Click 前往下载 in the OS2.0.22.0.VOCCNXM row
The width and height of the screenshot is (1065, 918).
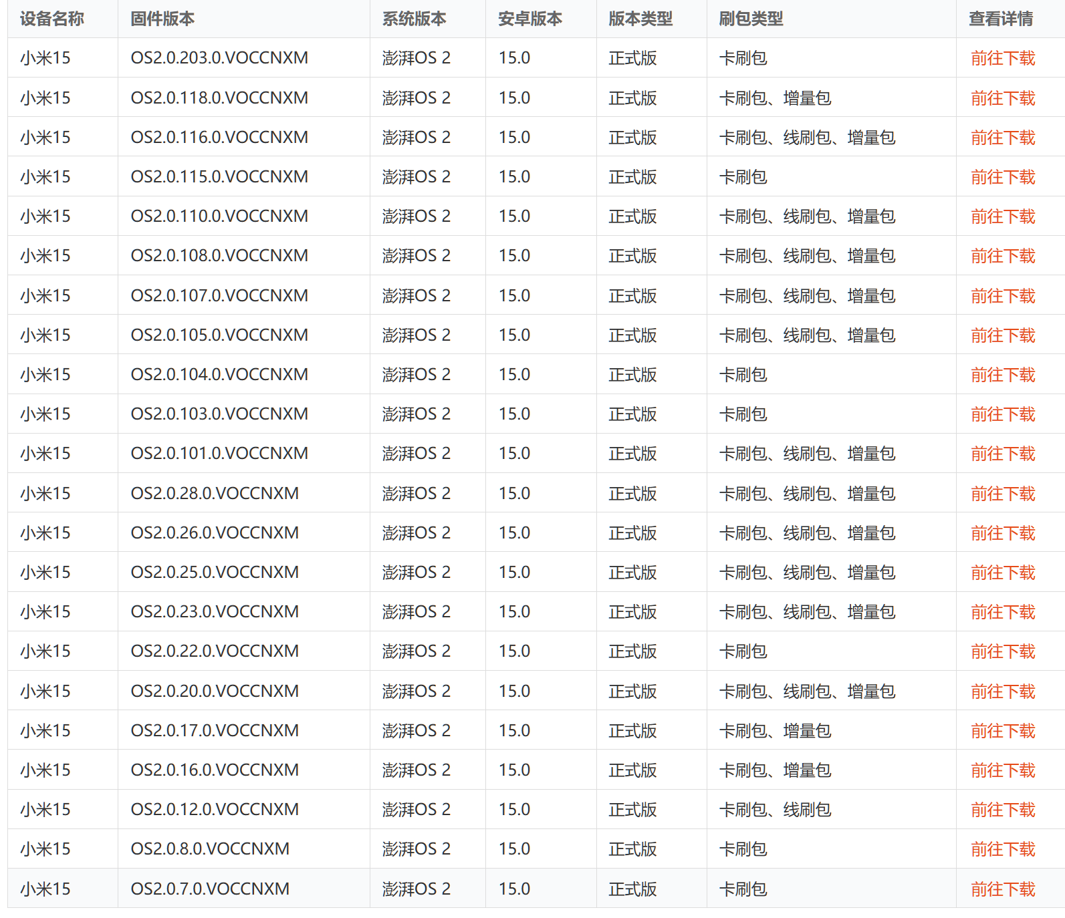click(1002, 651)
